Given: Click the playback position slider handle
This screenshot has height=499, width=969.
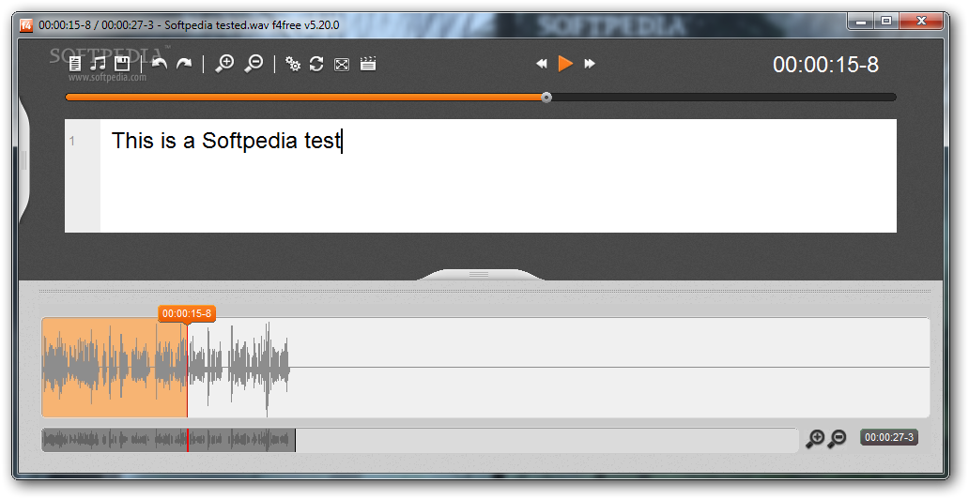Looking at the screenshot, I should click(x=546, y=97).
